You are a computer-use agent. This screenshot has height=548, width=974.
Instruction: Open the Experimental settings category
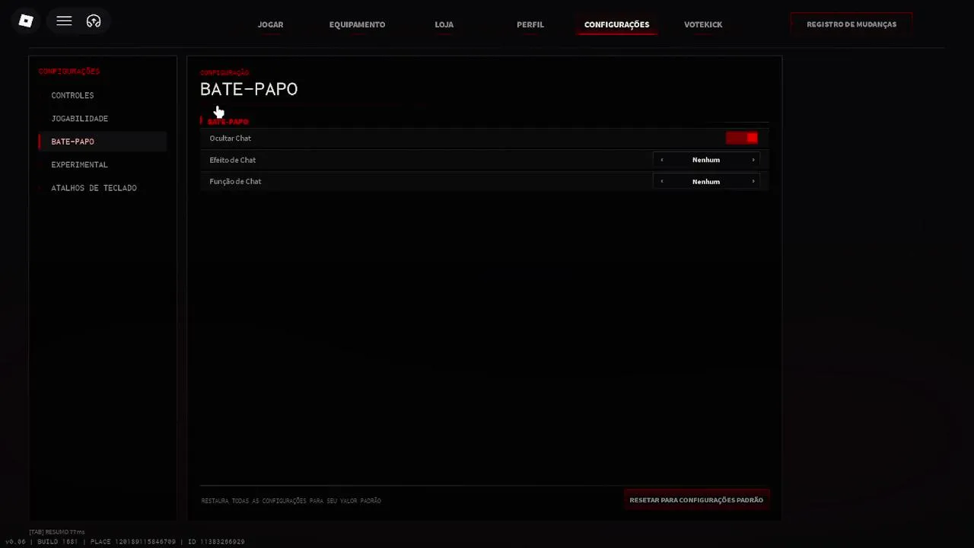[x=103, y=164]
